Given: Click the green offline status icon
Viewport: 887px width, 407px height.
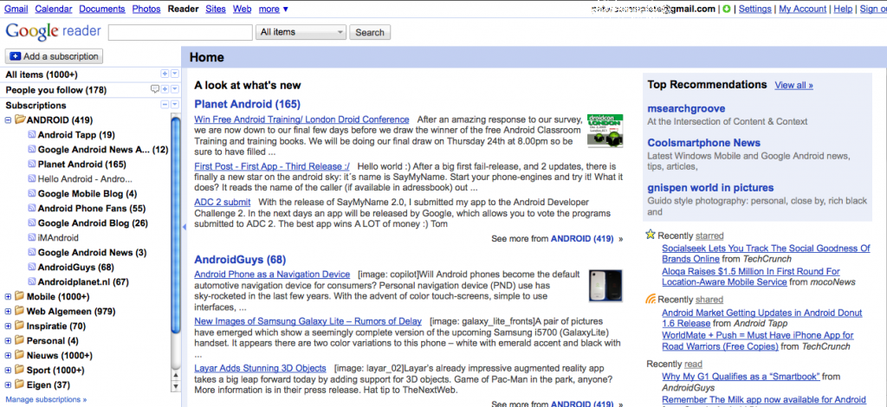Looking at the screenshot, I should click(x=728, y=9).
